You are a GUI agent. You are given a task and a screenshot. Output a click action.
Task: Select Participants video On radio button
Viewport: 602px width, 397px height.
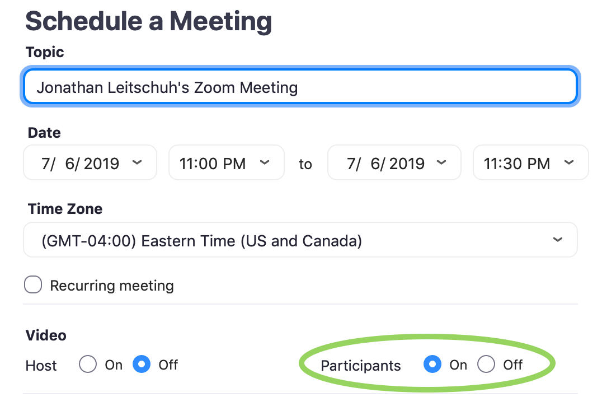tap(432, 364)
